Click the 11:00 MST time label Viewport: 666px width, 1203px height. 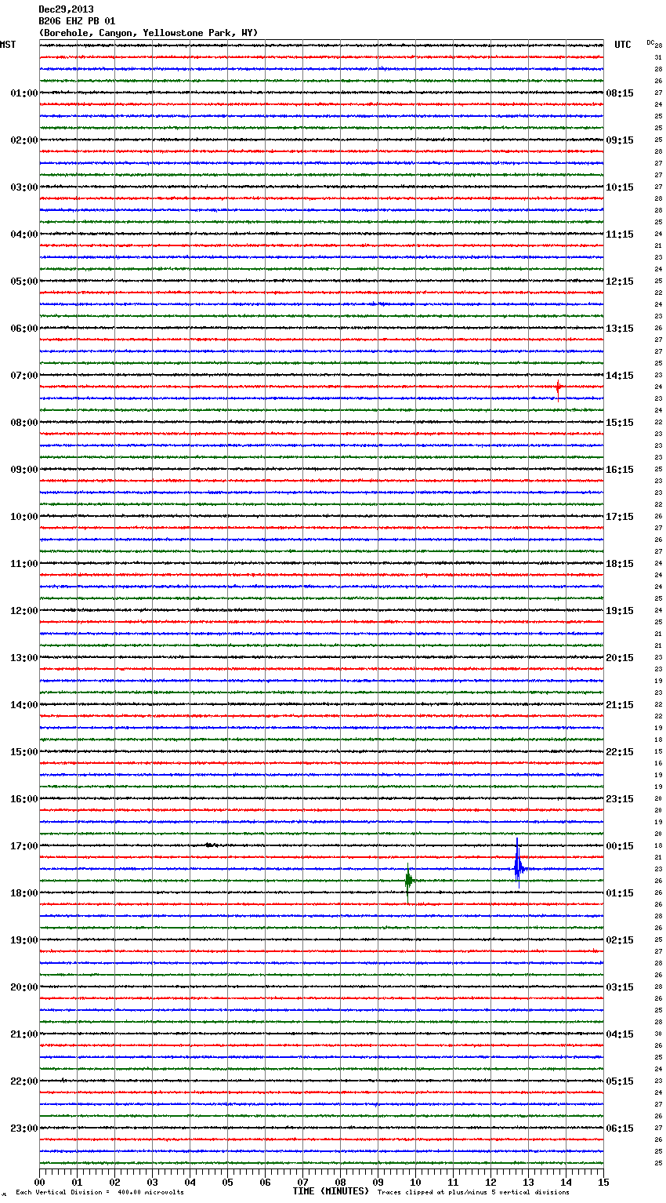[x=24, y=564]
